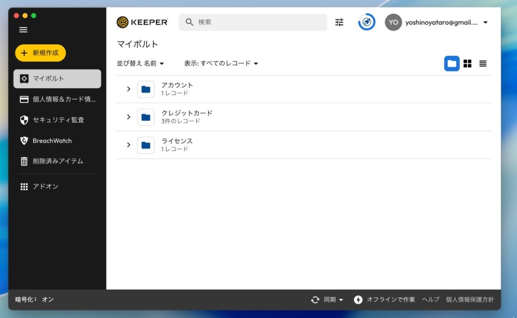Open the 並び替え 名前 sort dropdown
Image resolution: width=517 pixels, height=318 pixels.
pos(140,64)
